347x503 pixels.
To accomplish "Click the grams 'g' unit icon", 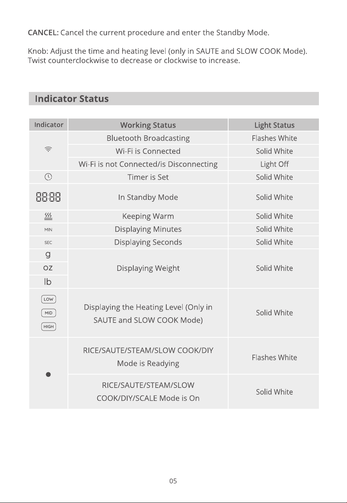I will tap(48, 255).
